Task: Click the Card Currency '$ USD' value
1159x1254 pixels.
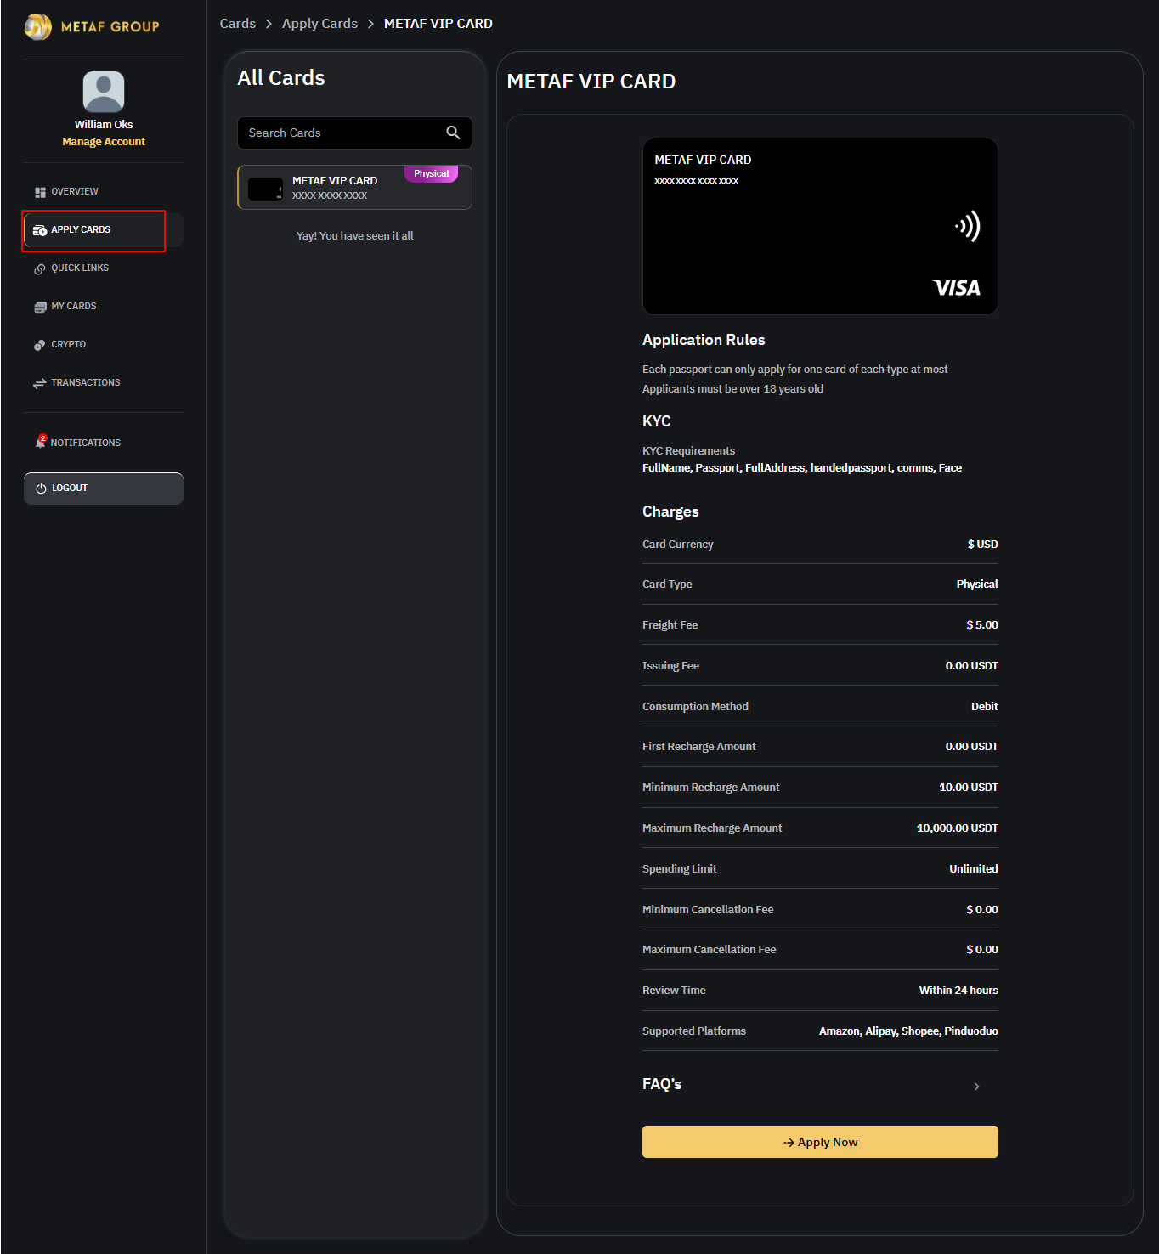Action: [x=983, y=545]
